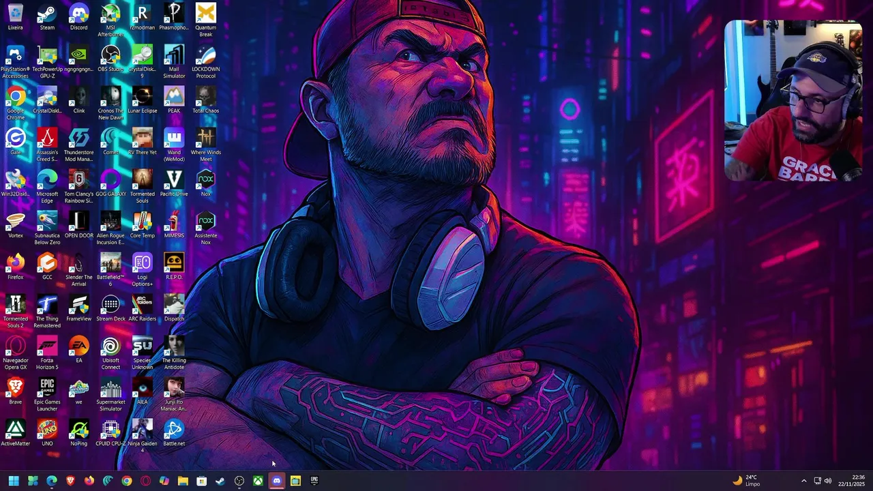The image size is (873, 491).
Task: Open File Explorer from the taskbar
Action: [x=183, y=481]
